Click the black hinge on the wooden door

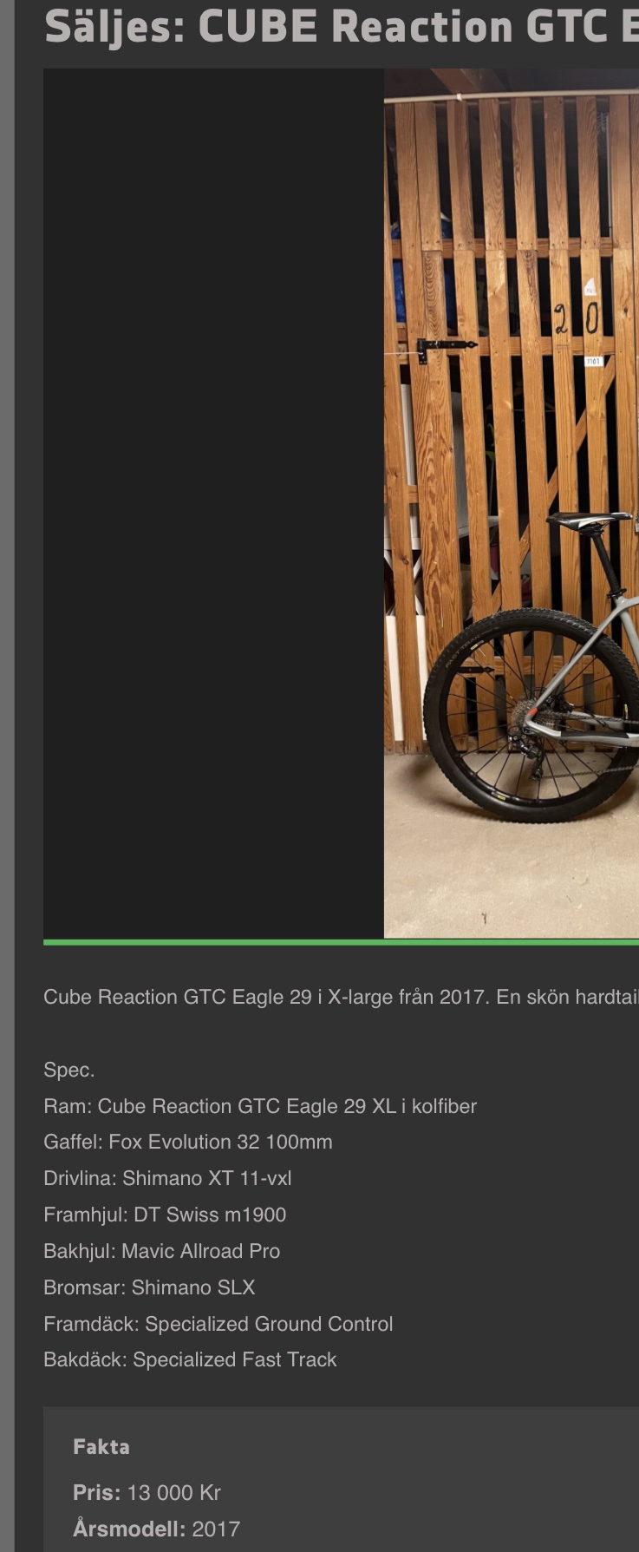pyautogui.click(x=446, y=348)
